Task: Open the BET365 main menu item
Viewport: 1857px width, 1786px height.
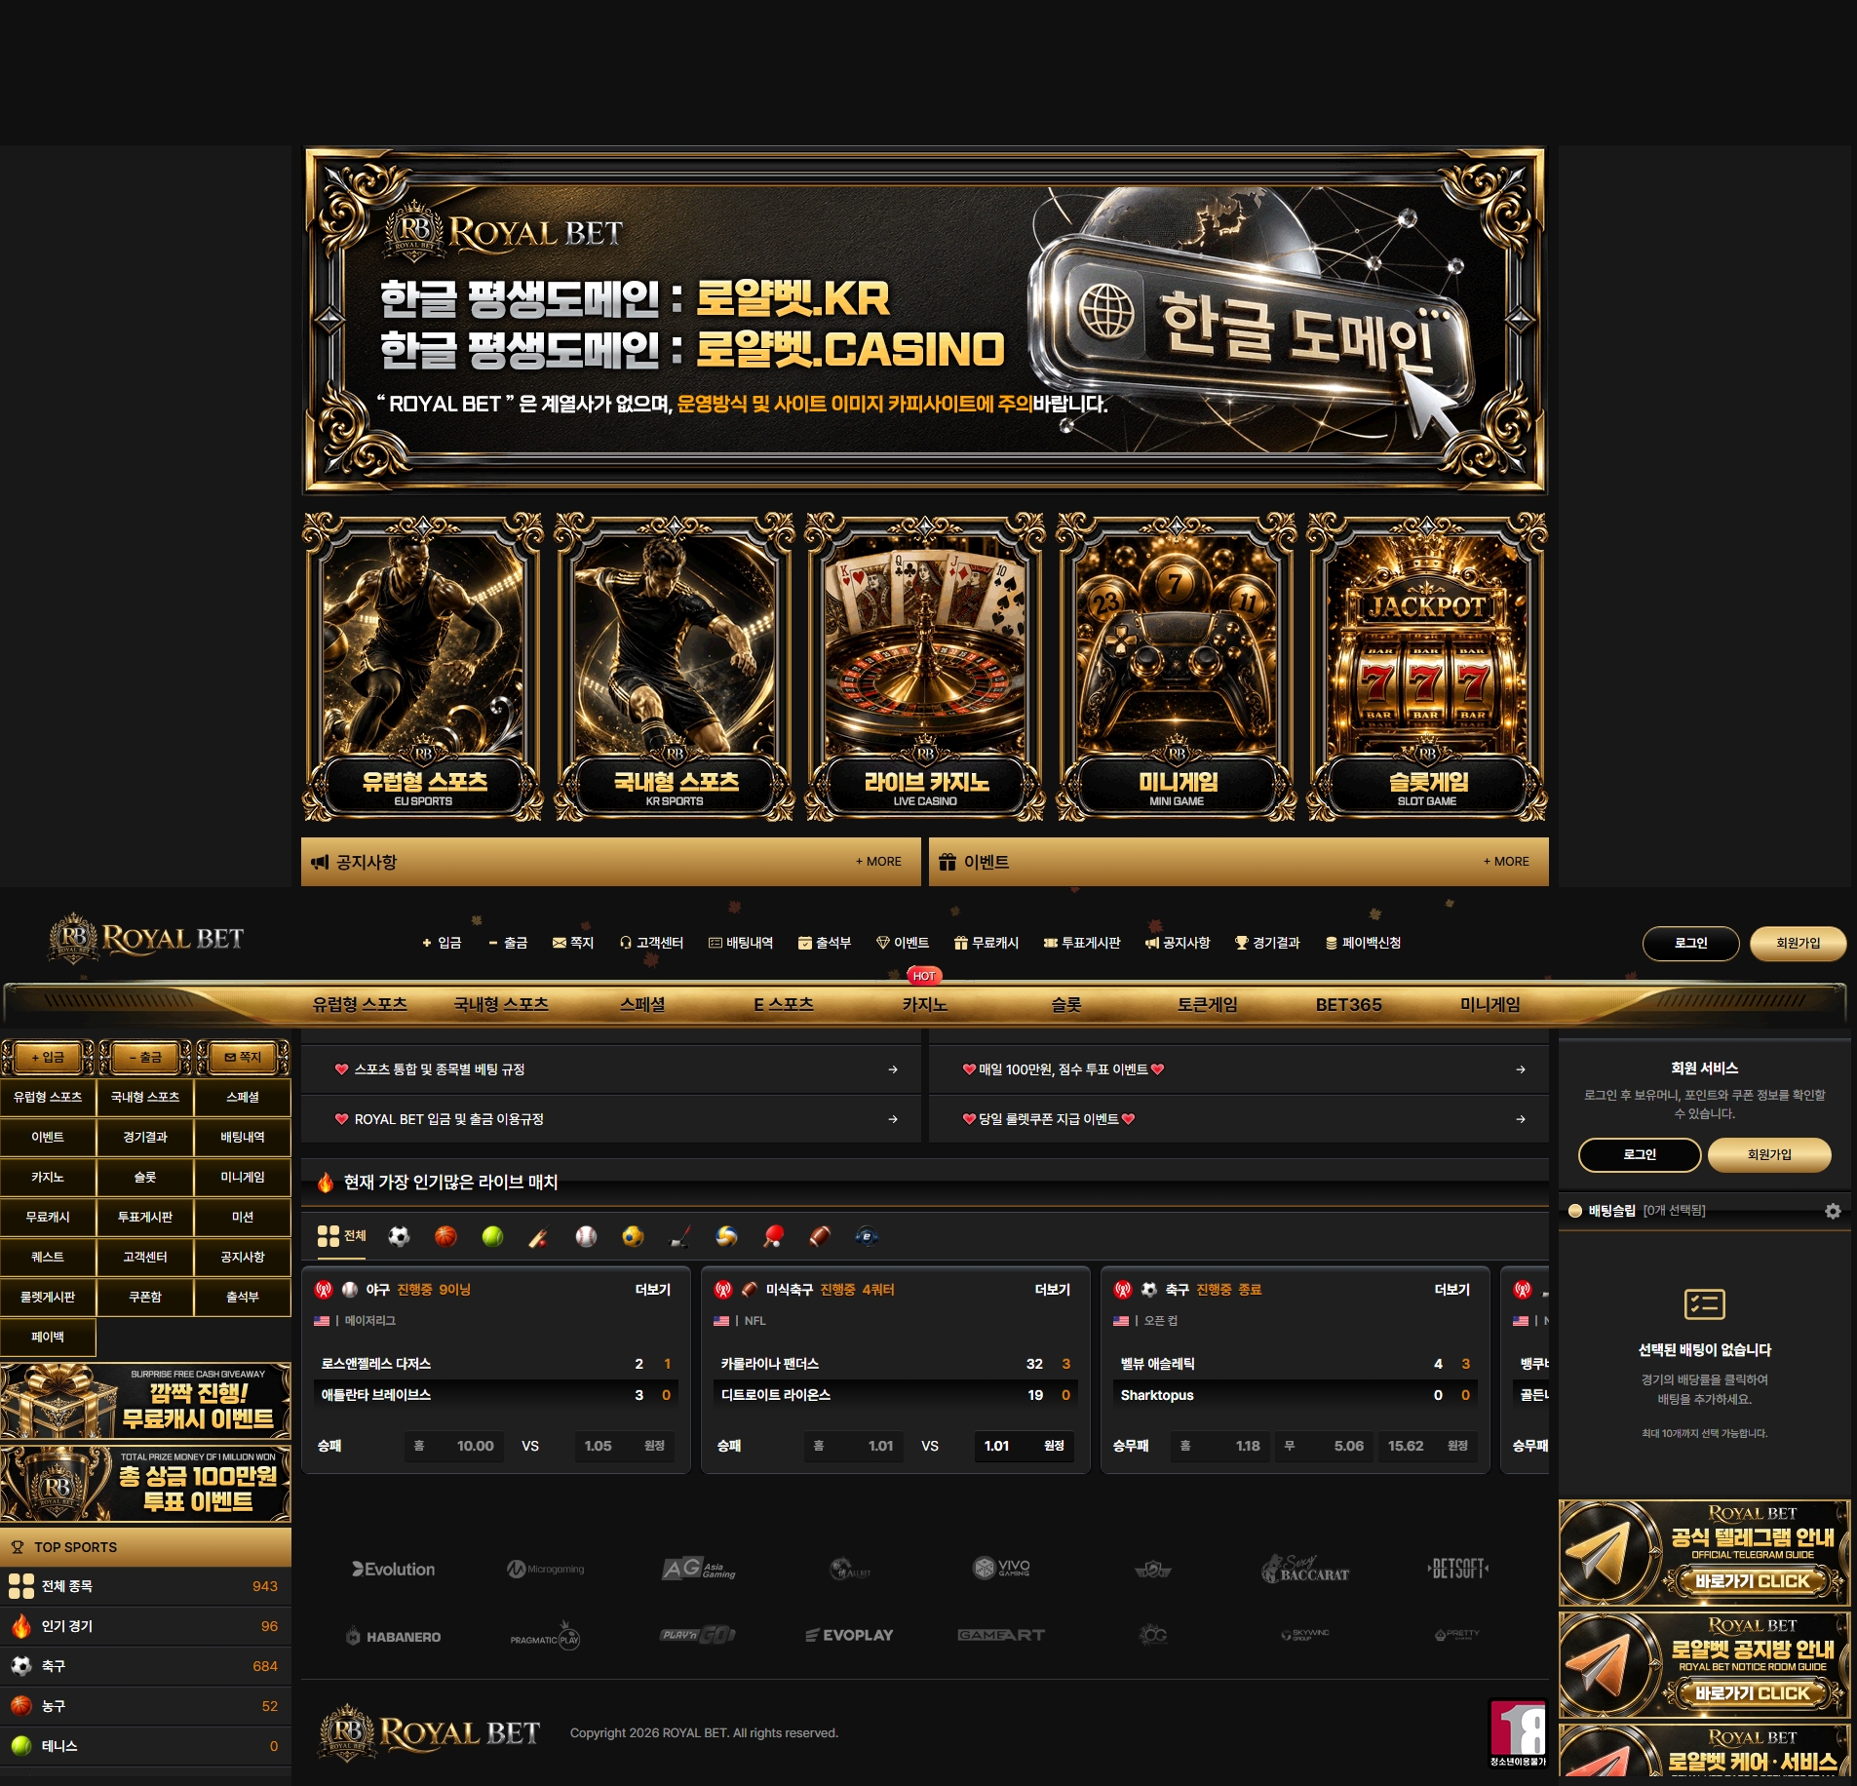Action: (1349, 1004)
